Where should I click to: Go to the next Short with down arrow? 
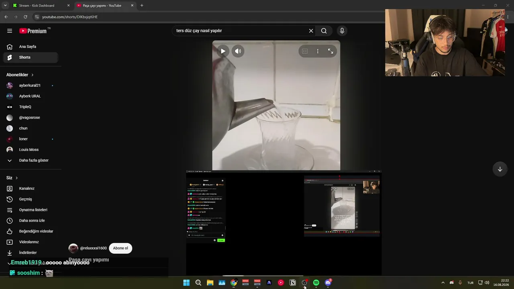coord(500,169)
